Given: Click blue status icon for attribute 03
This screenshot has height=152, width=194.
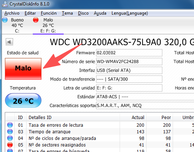Looking at the screenshot, I should [10, 131].
